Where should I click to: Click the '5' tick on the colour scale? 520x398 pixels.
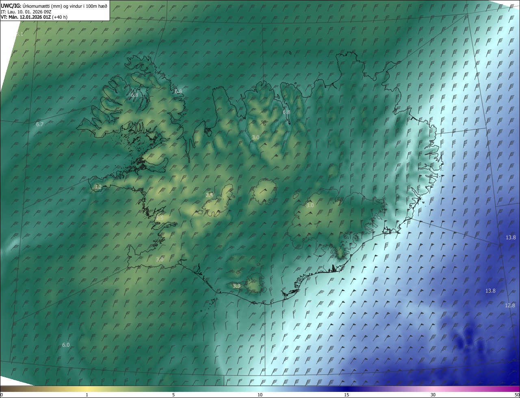tap(173, 395)
